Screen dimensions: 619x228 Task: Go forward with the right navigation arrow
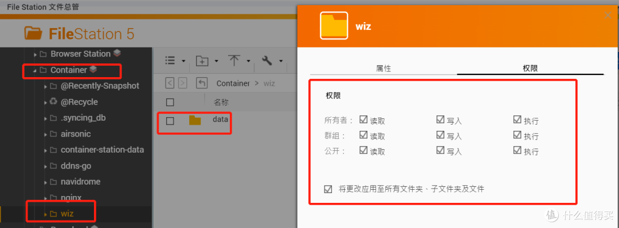pyautogui.click(x=182, y=83)
